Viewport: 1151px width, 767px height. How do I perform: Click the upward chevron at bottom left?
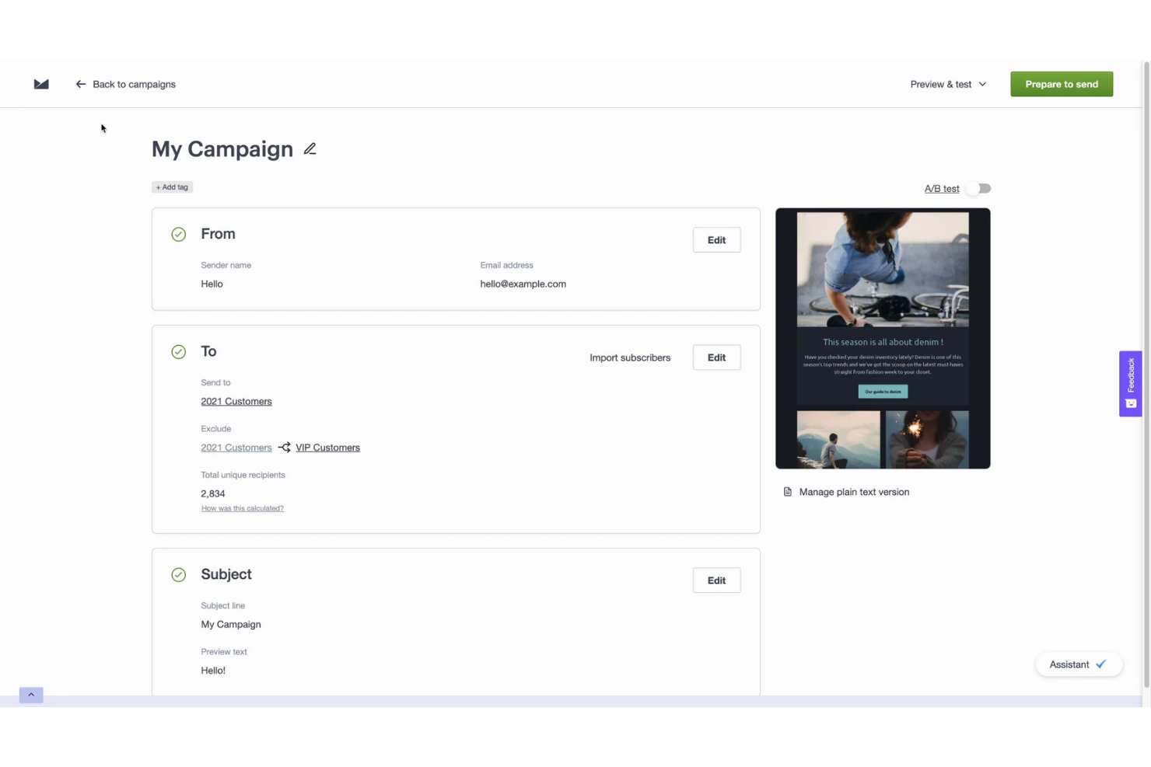click(30, 694)
